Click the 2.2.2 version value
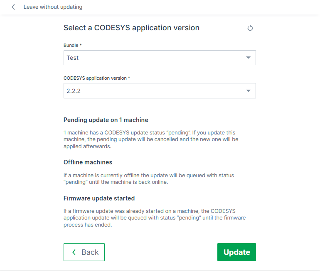 pyautogui.click(x=74, y=91)
